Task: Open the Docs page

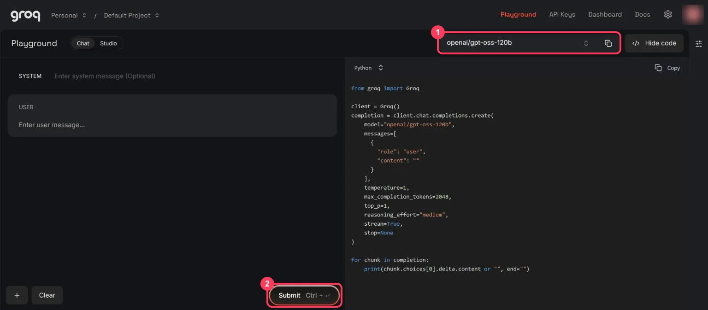Action: point(642,14)
